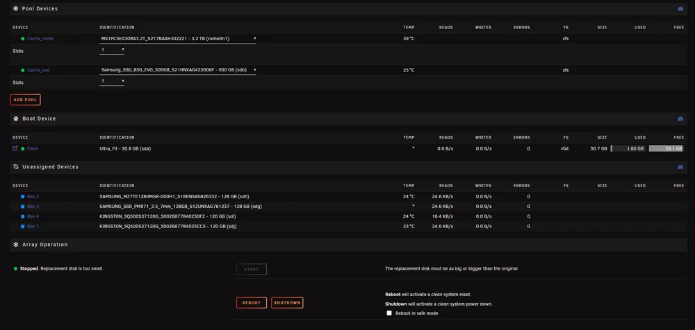Click the gauge icon in Boot Device header
695x330 pixels.
click(x=680, y=119)
